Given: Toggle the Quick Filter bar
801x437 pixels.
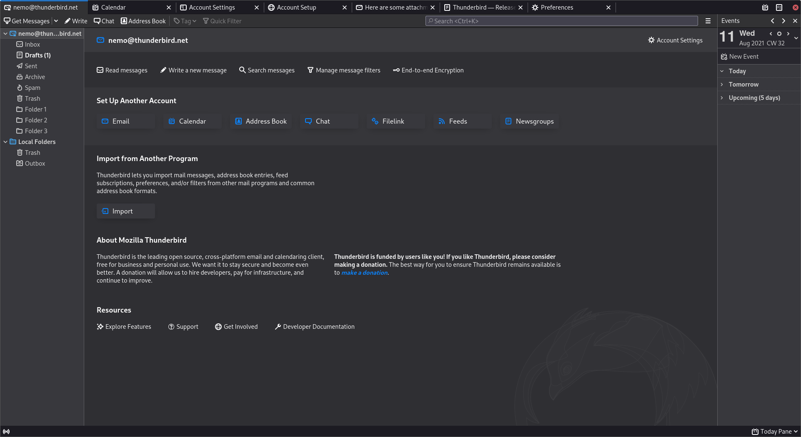Looking at the screenshot, I should (x=222, y=21).
